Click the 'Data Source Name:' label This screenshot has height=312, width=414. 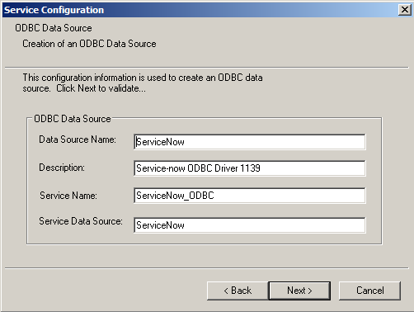pyautogui.click(x=78, y=139)
